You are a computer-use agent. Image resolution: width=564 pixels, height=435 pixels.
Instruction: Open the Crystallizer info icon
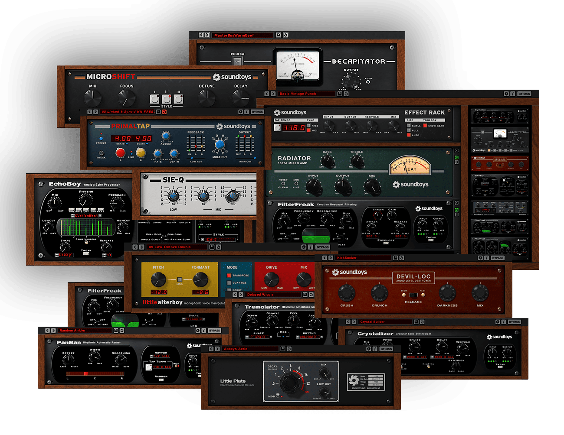pyautogui.click(x=503, y=322)
